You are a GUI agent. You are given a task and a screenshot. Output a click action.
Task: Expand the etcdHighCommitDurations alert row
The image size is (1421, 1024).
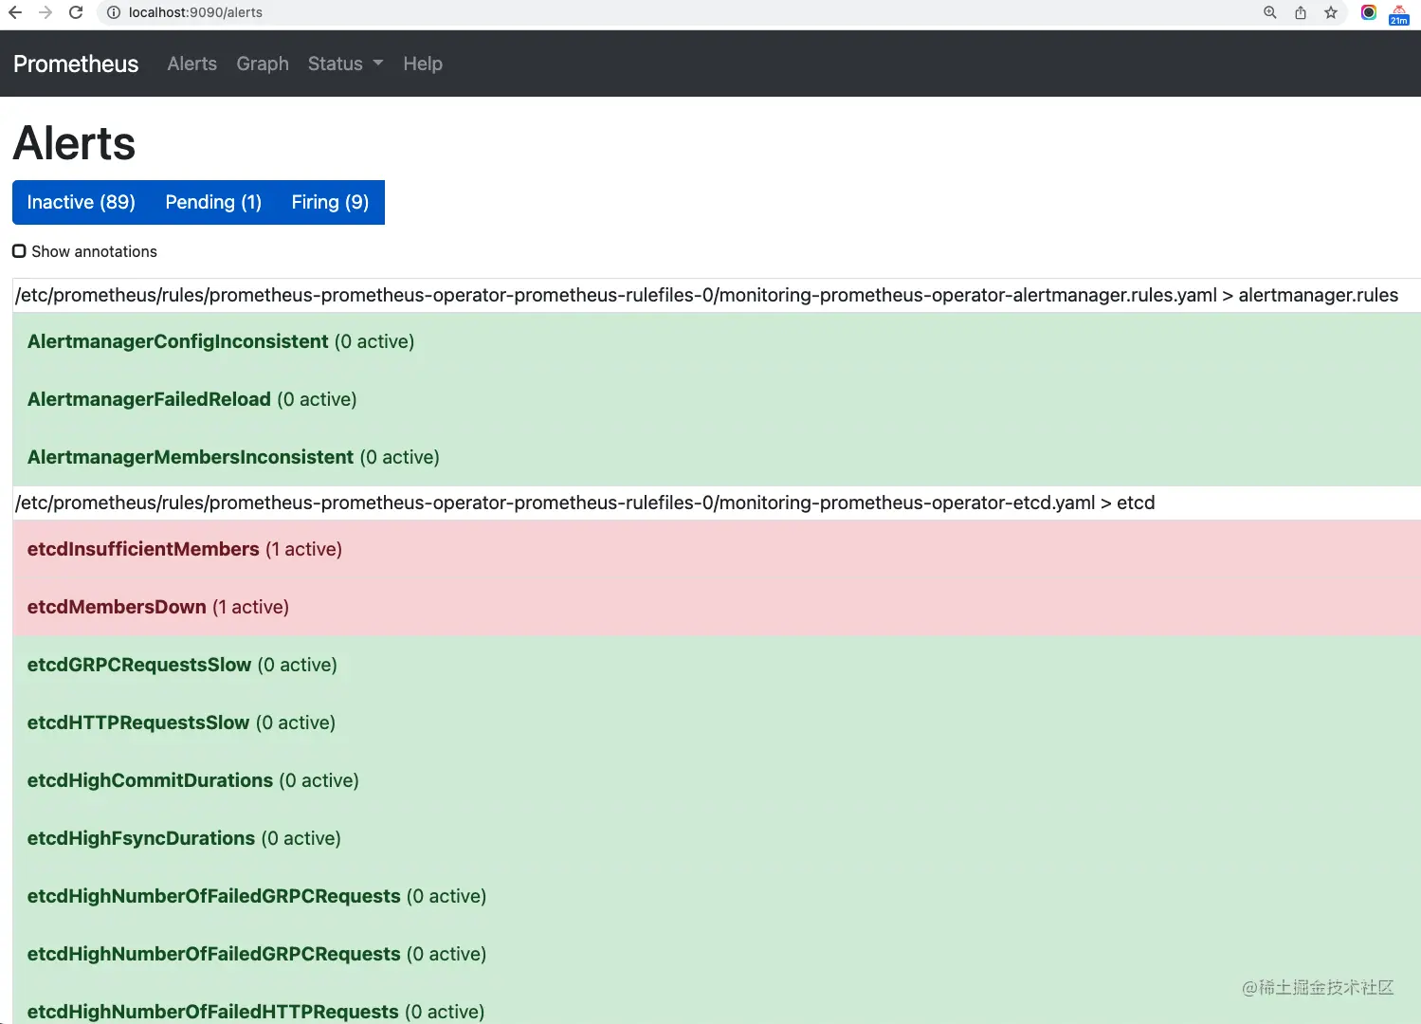717,780
